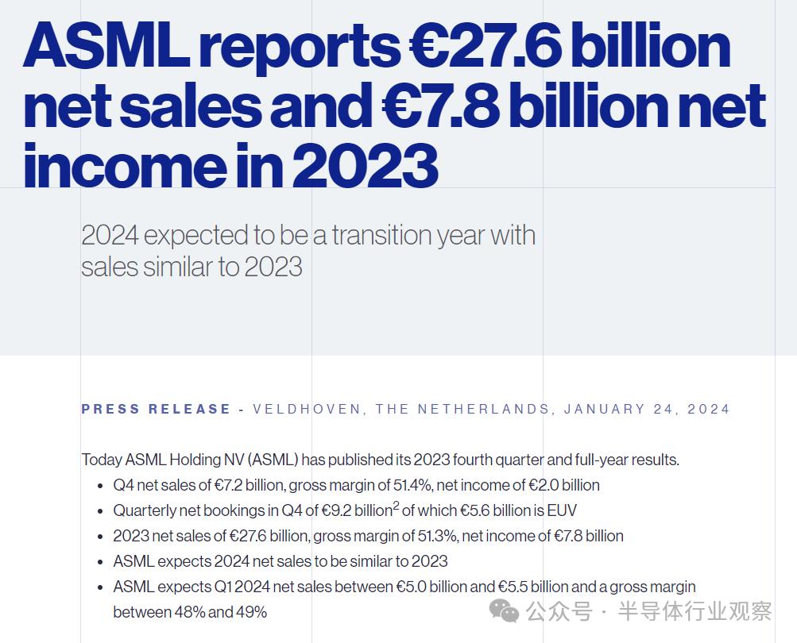
Task: Click 'sales similar to 2023' subtitle line
Action: (192, 267)
